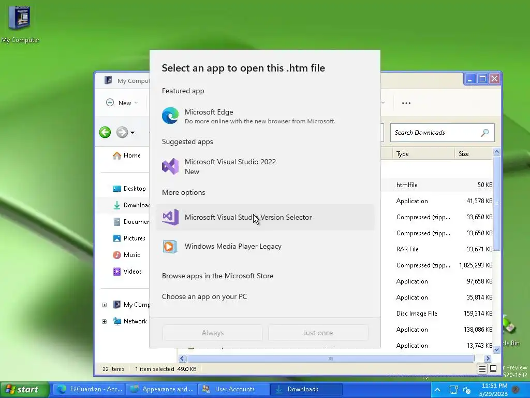
Task: Open the My Computer desktop icon
Action: point(20,24)
